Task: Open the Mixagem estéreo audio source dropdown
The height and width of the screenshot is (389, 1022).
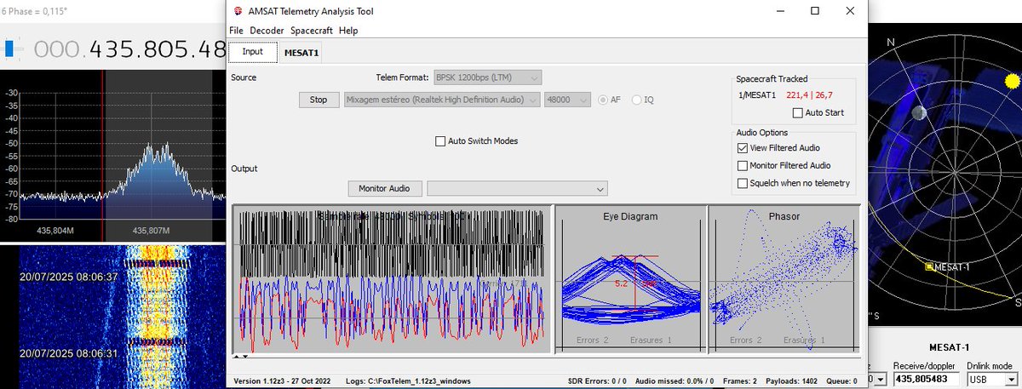Action: pyautogui.click(x=442, y=100)
